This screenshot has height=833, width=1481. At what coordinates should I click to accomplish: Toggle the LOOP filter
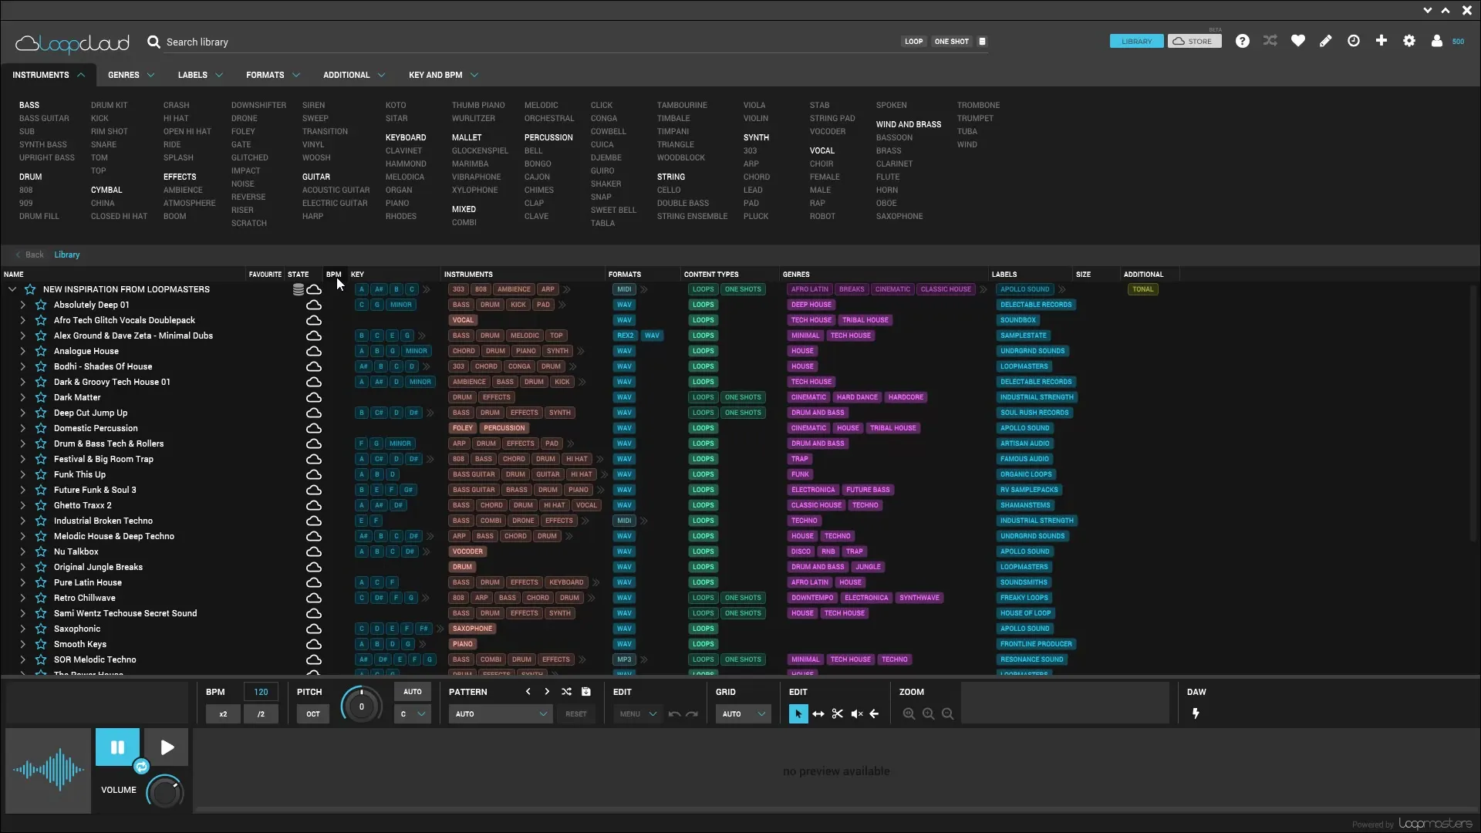point(913,42)
